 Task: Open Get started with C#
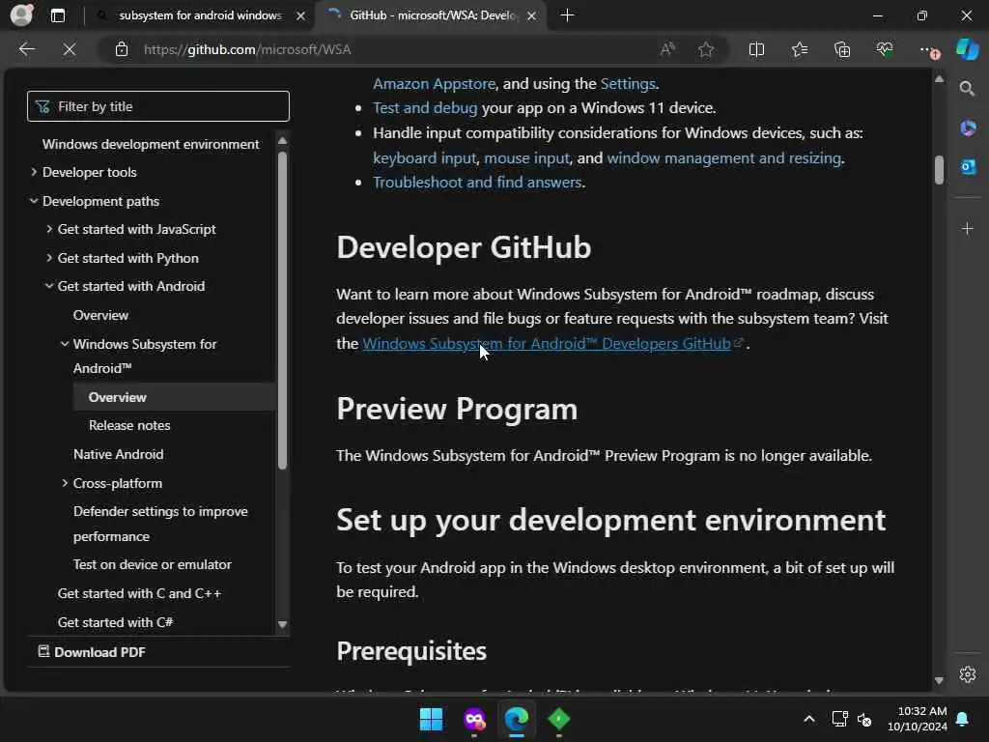point(116,622)
